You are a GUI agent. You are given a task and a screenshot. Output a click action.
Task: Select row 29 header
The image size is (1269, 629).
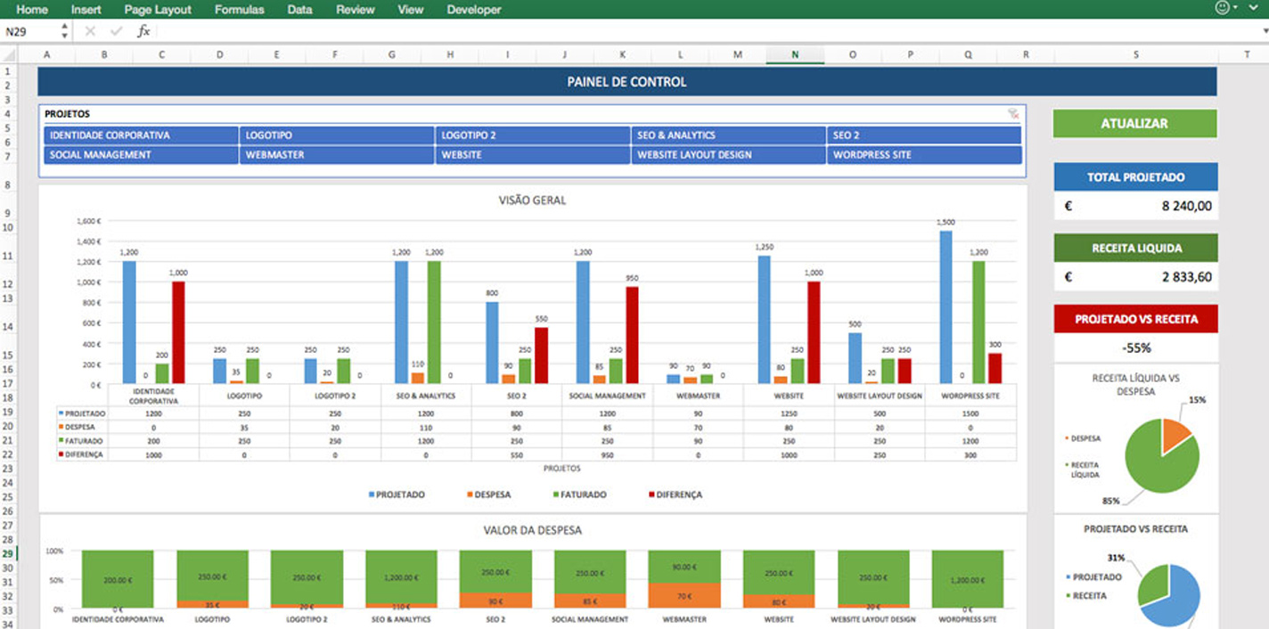tap(8, 554)
